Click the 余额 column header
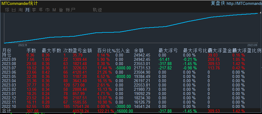 [x=139, y=50]
